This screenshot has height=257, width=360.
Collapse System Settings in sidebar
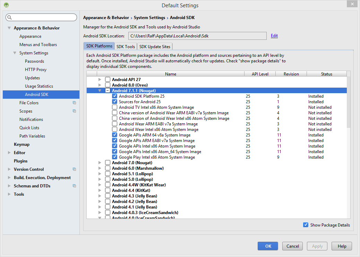[15, 53]
